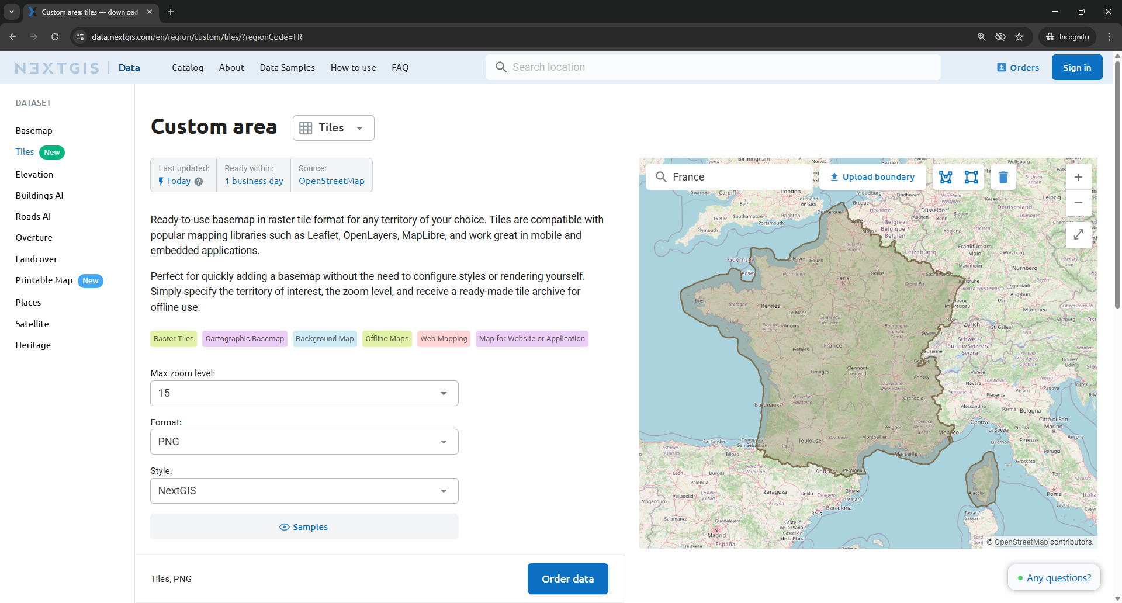Open Data Samples in top navigation

pyautogui.click(x=288, y=68)
